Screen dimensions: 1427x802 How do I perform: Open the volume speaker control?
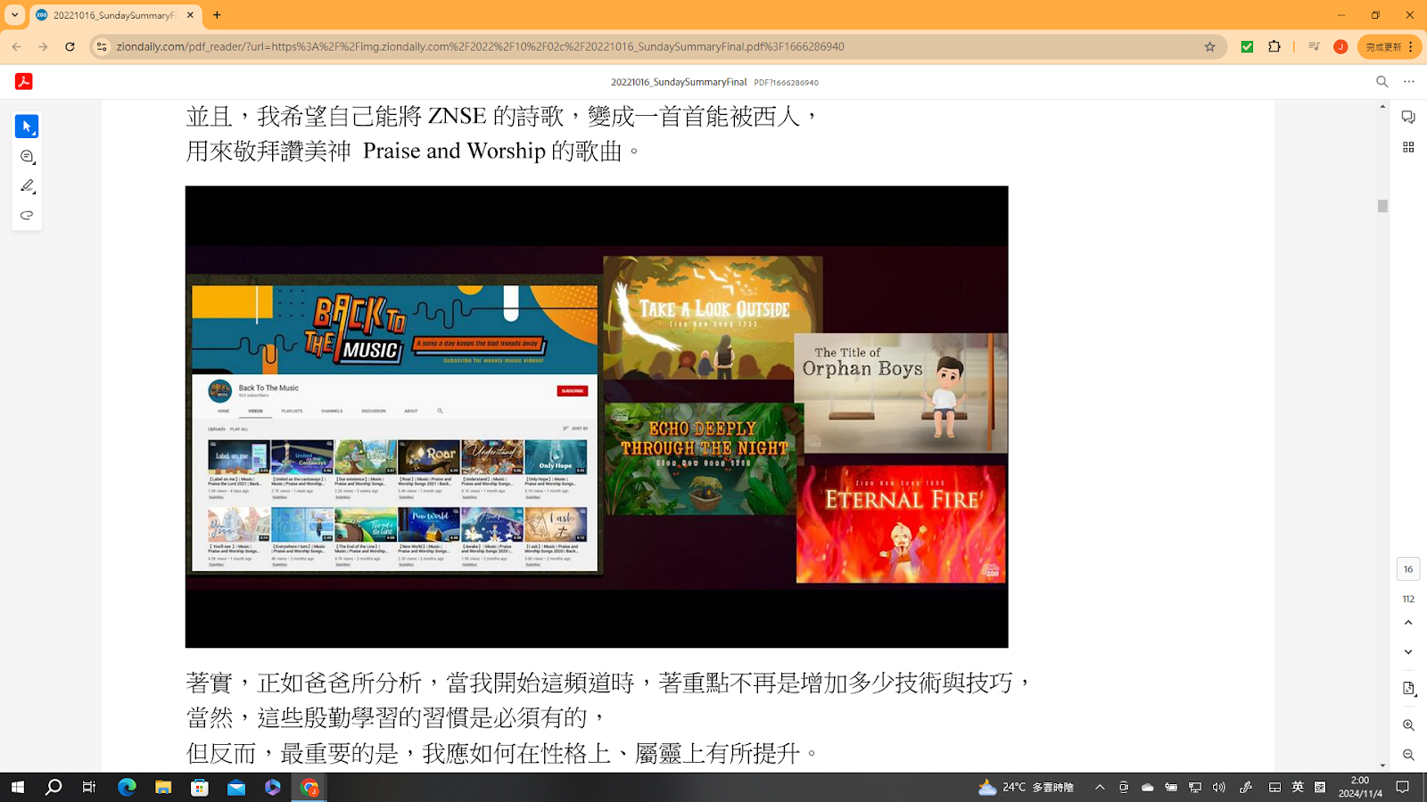coord(1219,787)
